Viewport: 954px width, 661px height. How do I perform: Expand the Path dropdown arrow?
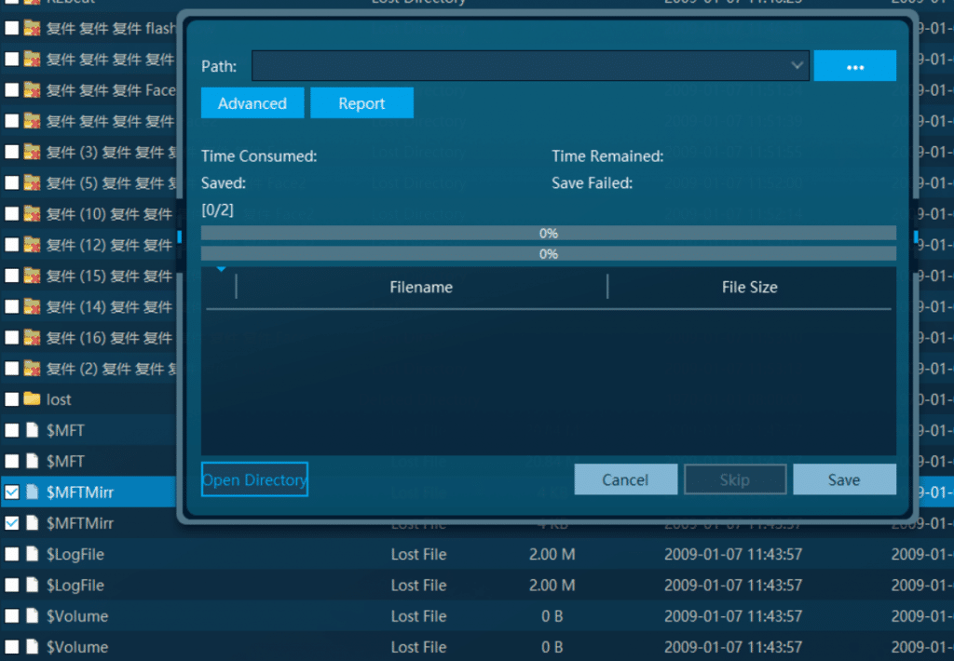(x=797, y=66)
